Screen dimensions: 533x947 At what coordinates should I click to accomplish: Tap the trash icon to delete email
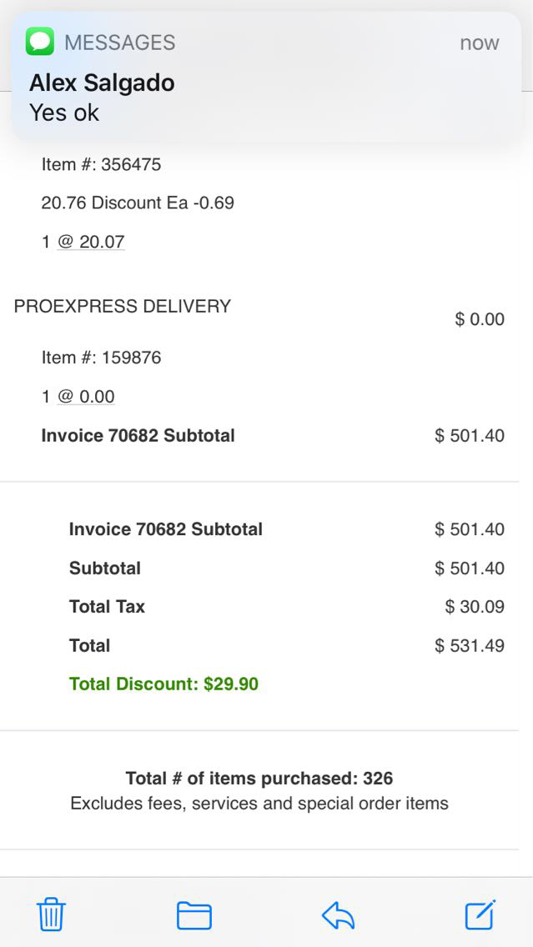pyautogui.click(x=52, y=914)
